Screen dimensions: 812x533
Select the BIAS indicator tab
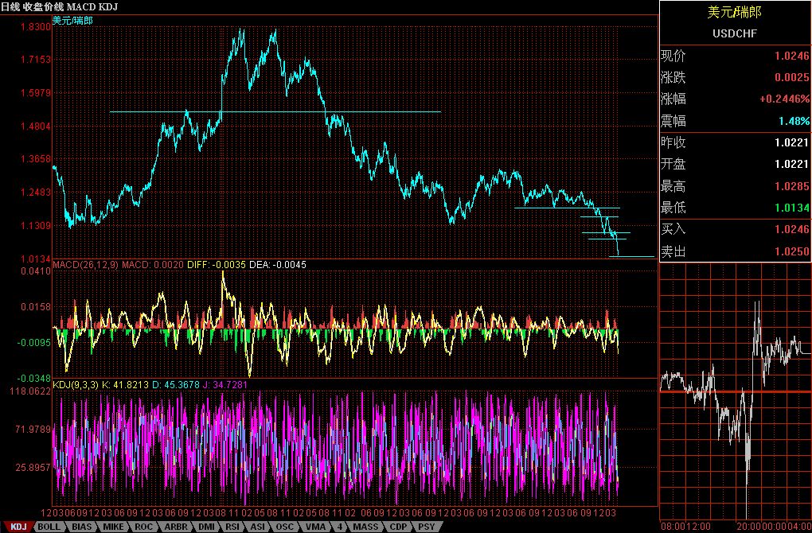pyautogui.click(x=81, y=527)
